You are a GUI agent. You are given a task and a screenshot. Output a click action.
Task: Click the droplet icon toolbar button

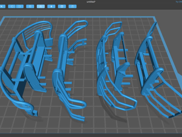coord(51,6)
